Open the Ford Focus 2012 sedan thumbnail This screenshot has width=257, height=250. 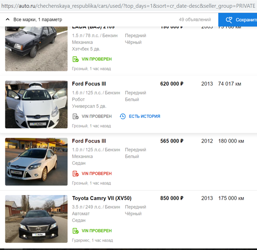coord(36,162)
